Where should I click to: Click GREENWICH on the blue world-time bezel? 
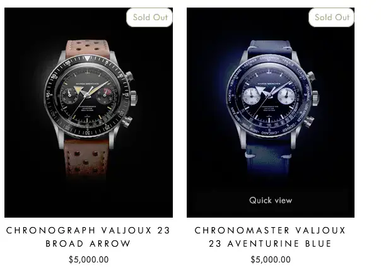[269, 58]
